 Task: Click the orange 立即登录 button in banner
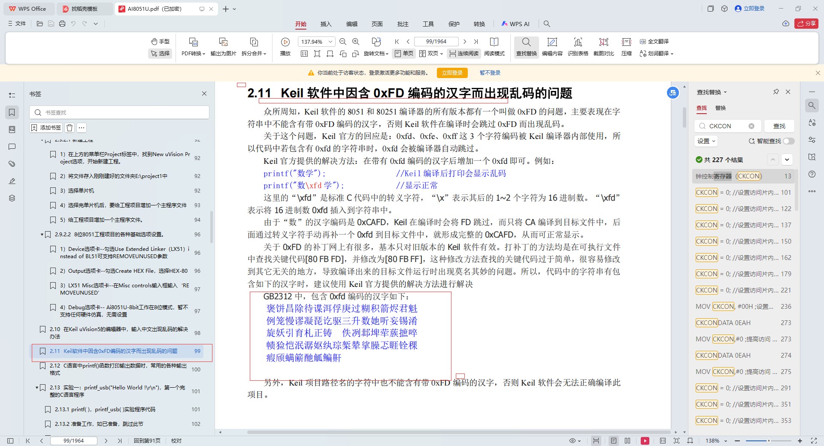(x=452, y=73)
